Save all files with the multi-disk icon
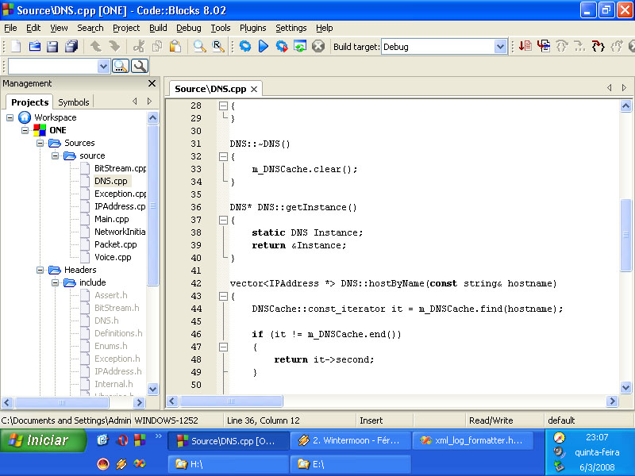635x476 pixels. click(71, 47)
